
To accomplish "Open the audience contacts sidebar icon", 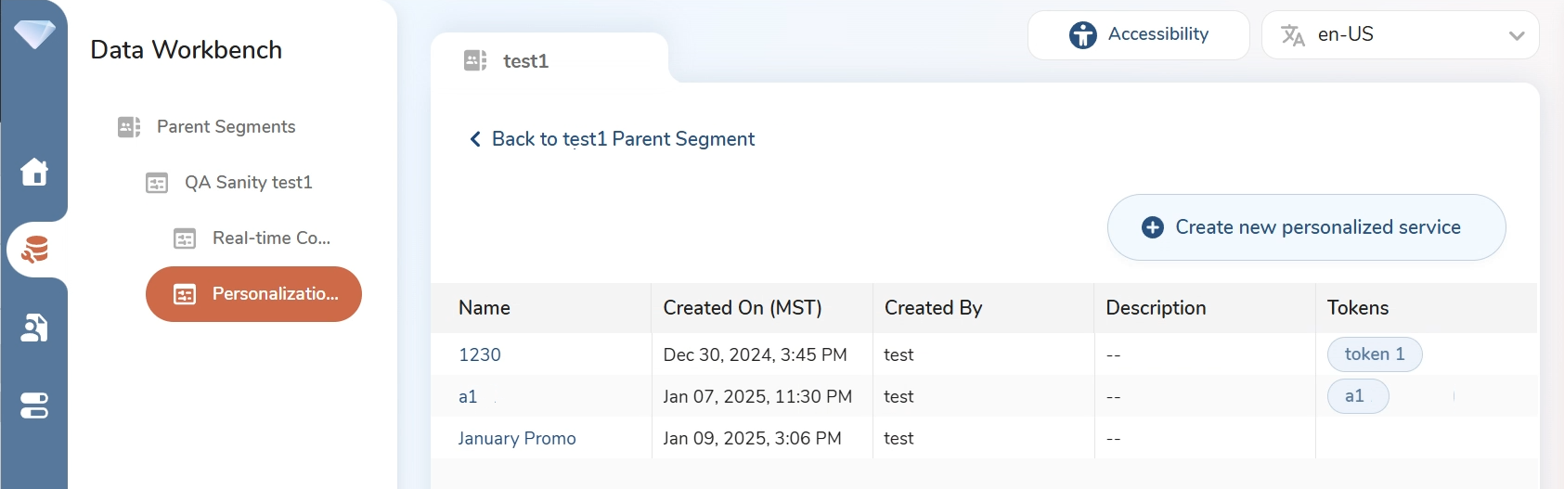I will 34,328.
